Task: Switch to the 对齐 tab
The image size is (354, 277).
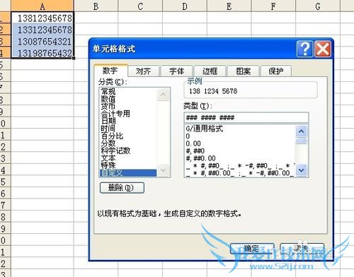Action: click(143, 71)
